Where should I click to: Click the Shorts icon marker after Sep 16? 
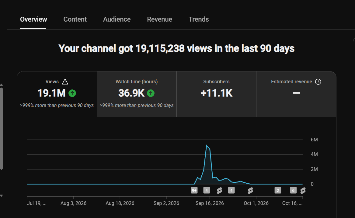(x=219, y=191)
